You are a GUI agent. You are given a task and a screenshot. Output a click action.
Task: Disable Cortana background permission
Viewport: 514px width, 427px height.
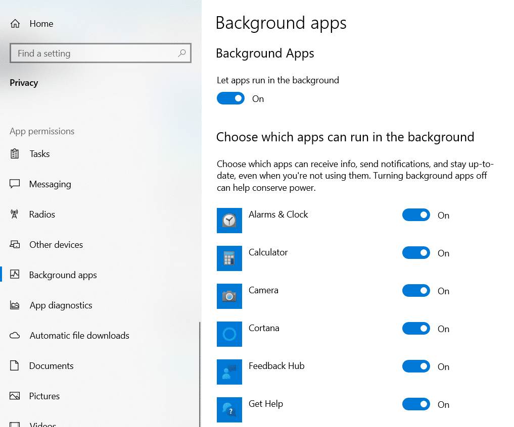coord(415,329)
